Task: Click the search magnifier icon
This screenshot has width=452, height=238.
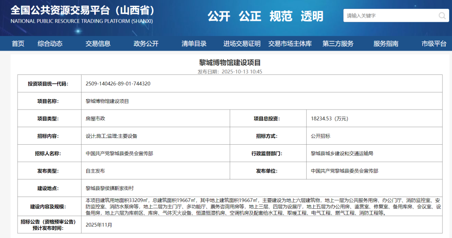Action: coord(442,16)
